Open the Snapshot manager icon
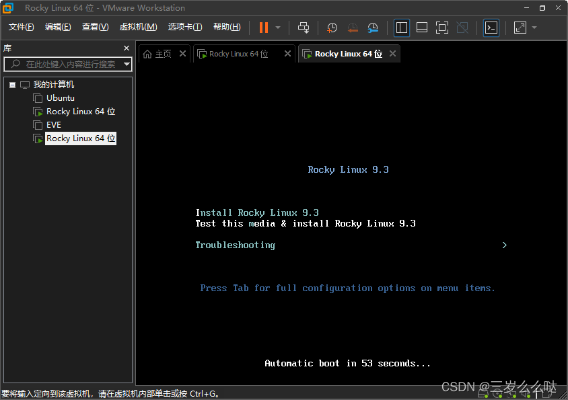568x400 pixels. pyautogui.click(x=373, y=28)
